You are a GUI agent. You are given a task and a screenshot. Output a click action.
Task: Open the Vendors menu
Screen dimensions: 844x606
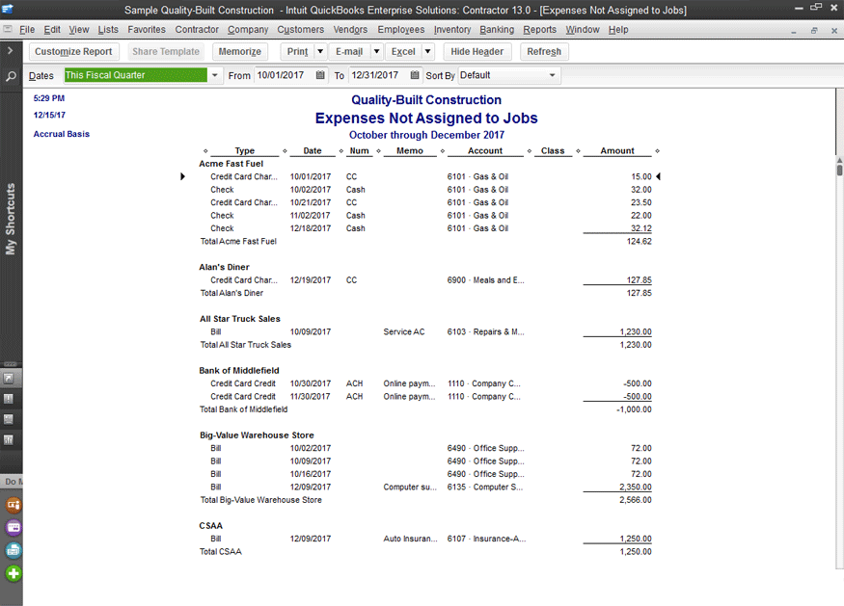point(350,30)
